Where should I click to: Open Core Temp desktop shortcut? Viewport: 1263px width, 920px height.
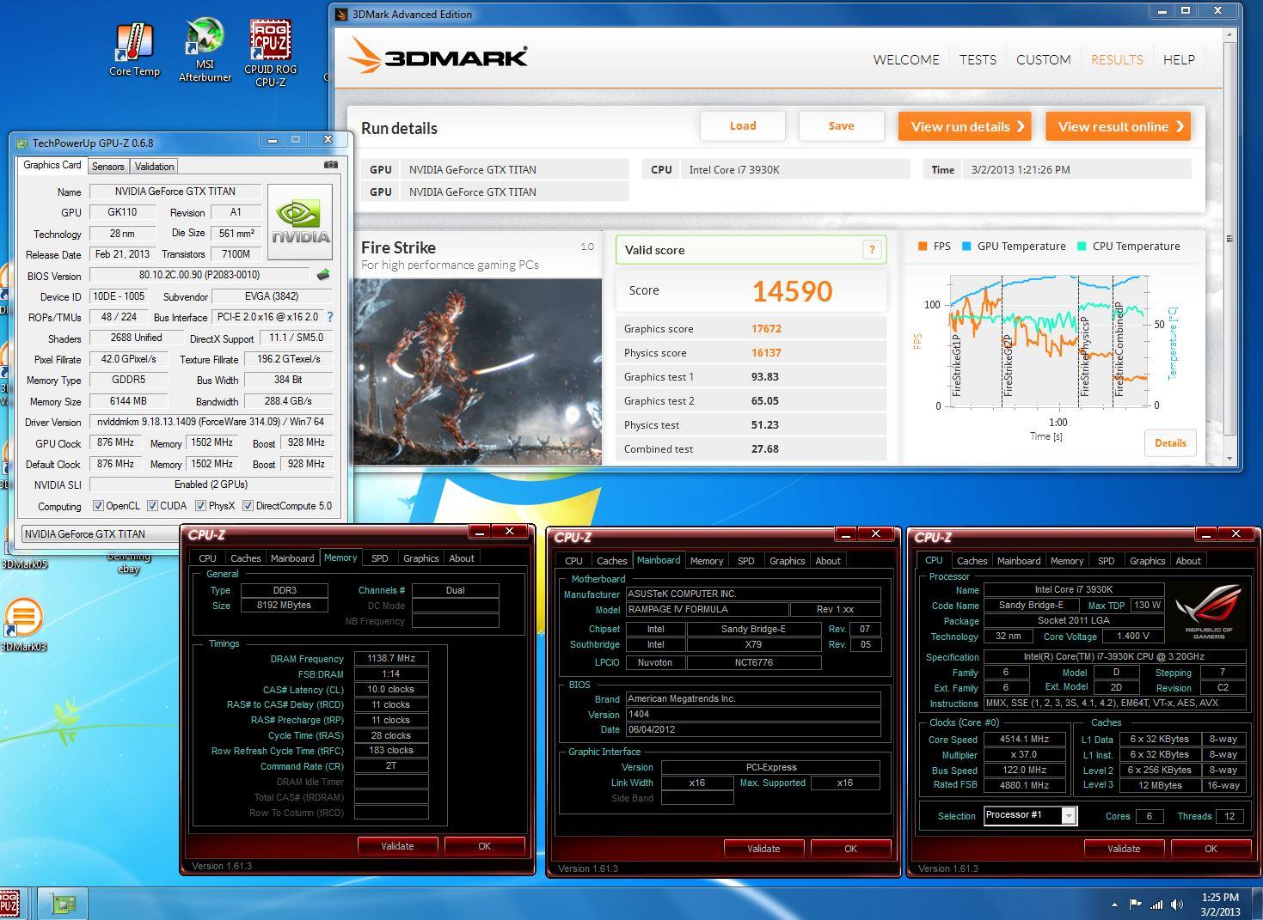point(134,50)
